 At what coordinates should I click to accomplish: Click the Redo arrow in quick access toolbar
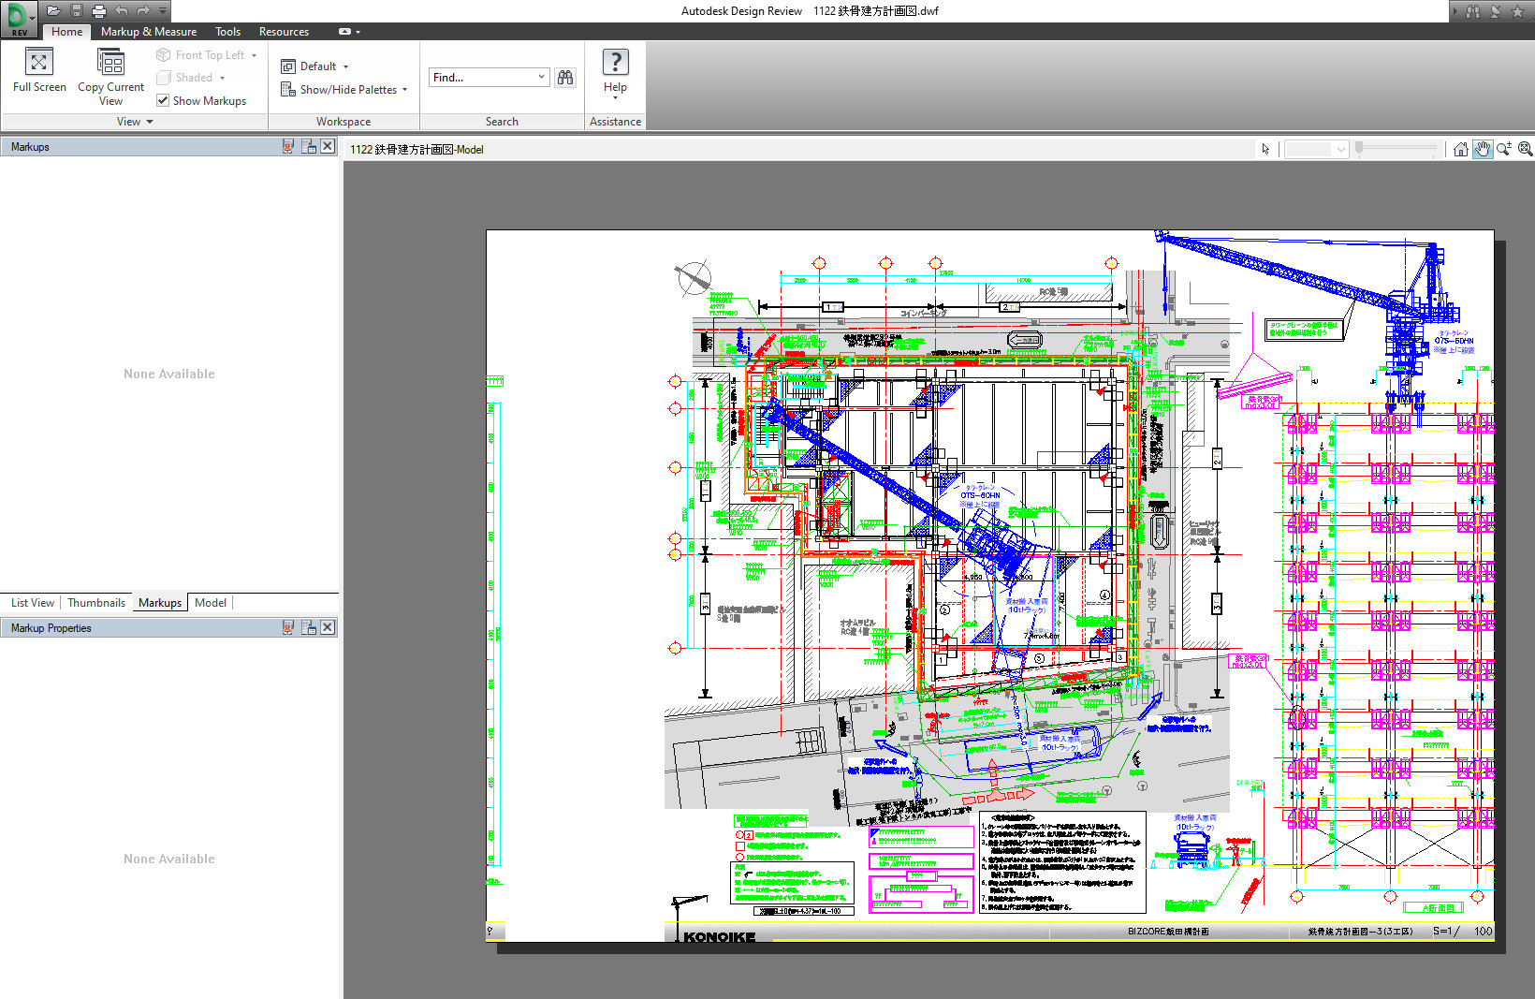tap(143, 10)
